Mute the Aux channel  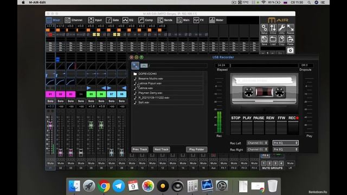(x=213, y=163)
